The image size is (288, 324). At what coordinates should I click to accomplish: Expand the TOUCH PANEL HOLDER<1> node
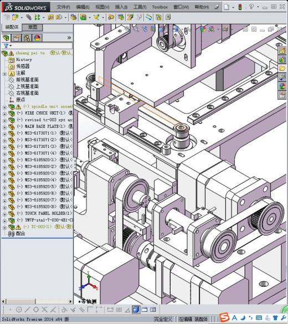(4, 214)
